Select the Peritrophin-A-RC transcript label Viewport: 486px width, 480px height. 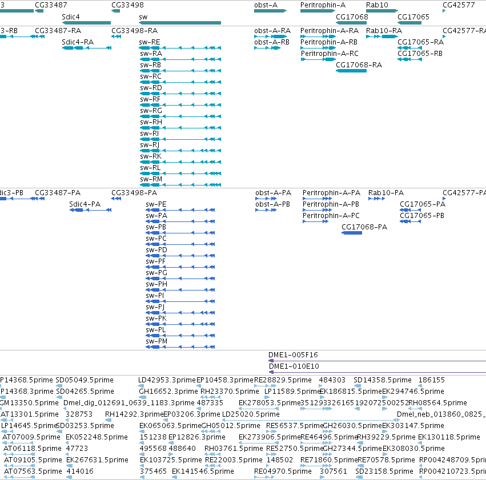coord(330,54)
